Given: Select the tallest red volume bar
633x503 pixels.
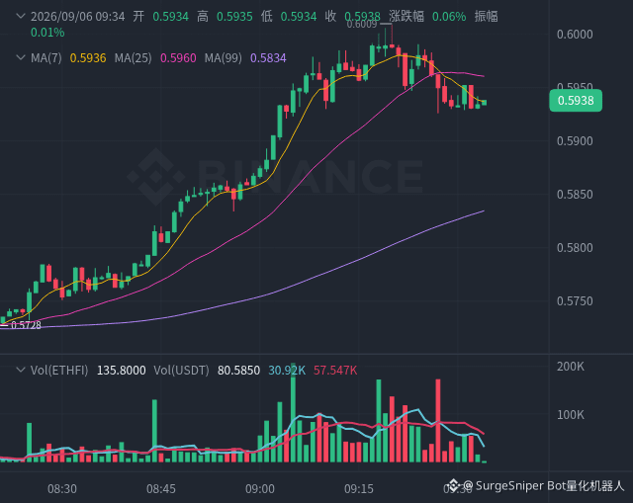Looking at the screenshot, I should click(438, 421).
